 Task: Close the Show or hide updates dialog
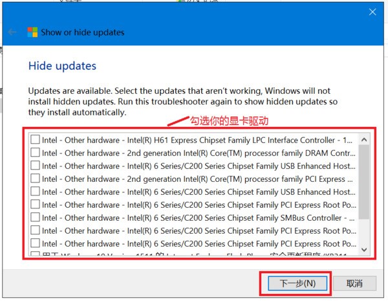click(x=372, y=12)
